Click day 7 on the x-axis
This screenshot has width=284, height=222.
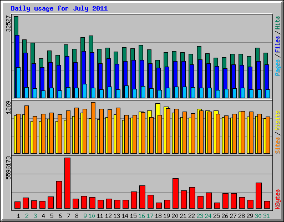coord(68,216)
